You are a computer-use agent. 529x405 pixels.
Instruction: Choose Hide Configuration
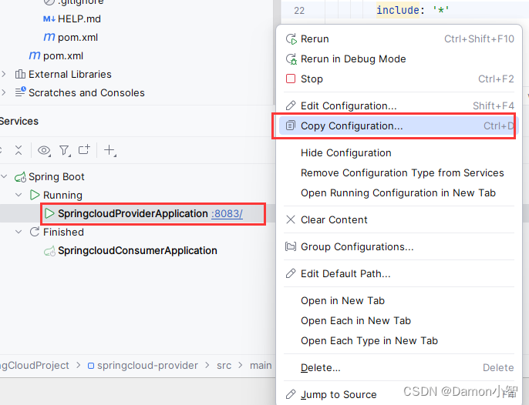point(399,153)
